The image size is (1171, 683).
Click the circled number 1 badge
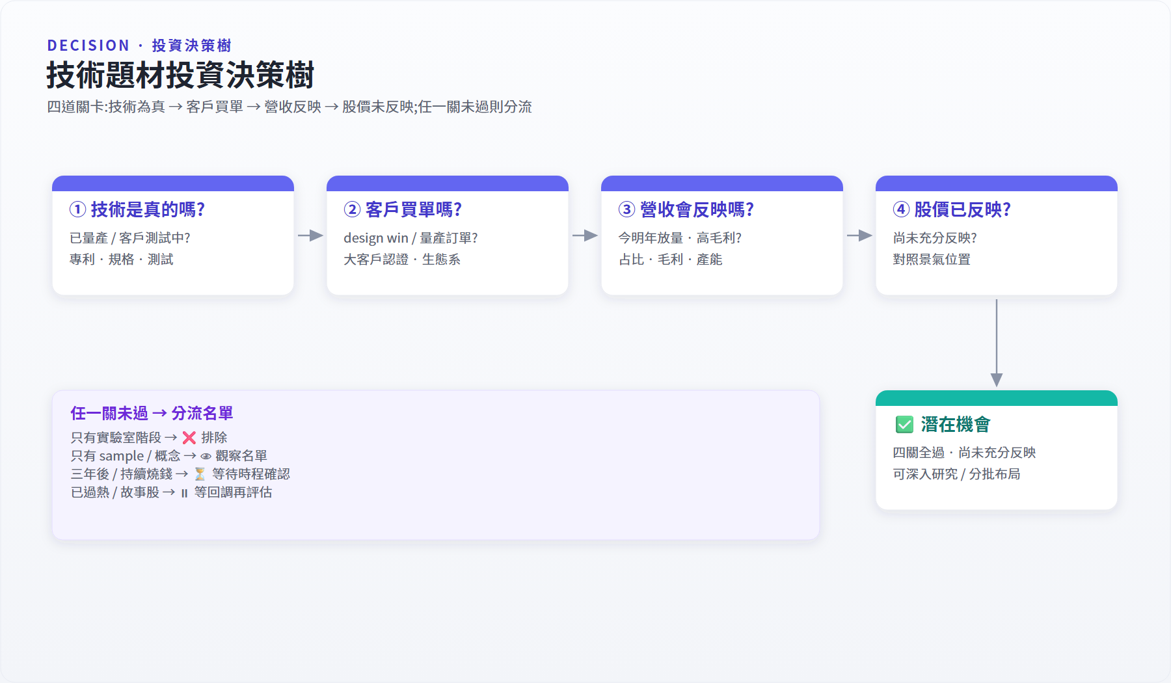(x=77, y=209)
